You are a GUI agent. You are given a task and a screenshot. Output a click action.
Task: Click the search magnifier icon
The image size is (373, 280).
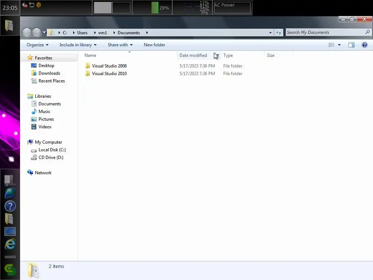368,32
